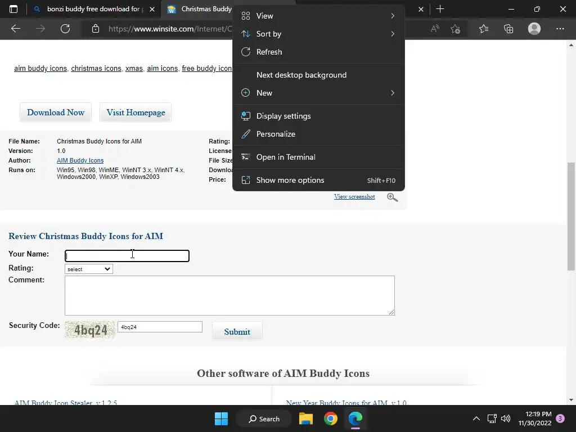576x432 pixels.
Task: Click the forward navigation arrow
Action: click(40, 29)
